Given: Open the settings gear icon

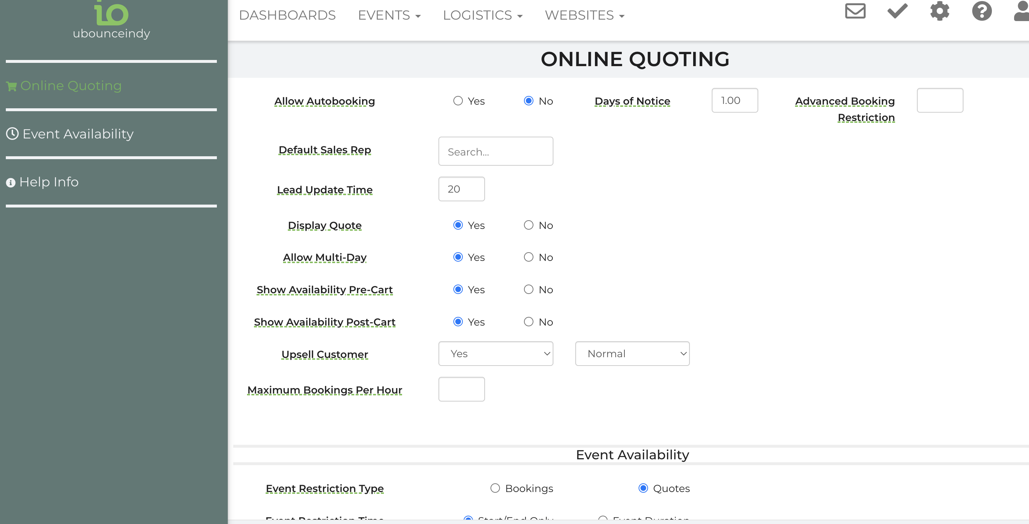Looking at the screenshot, I should tap(939, 11).
